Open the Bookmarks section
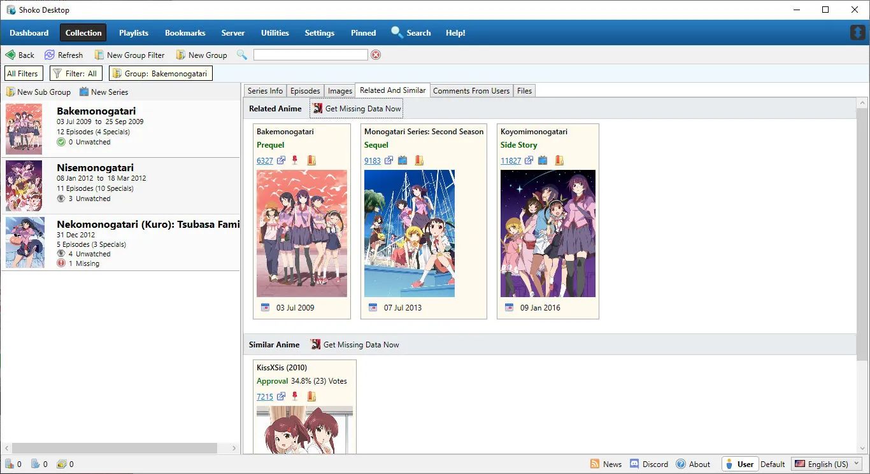870x474 pixels. 185,32
